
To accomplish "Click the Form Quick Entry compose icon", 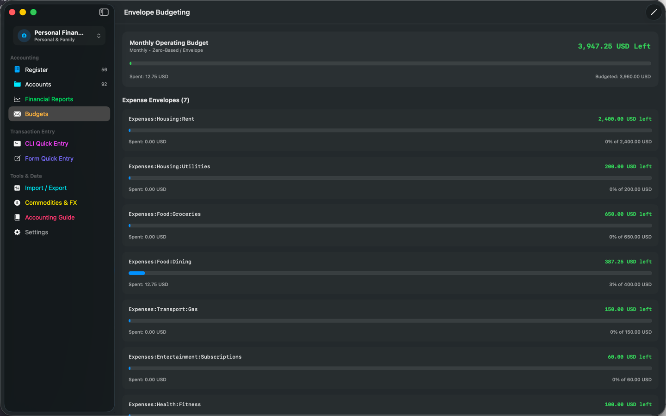I will click(x=17, y=158).
